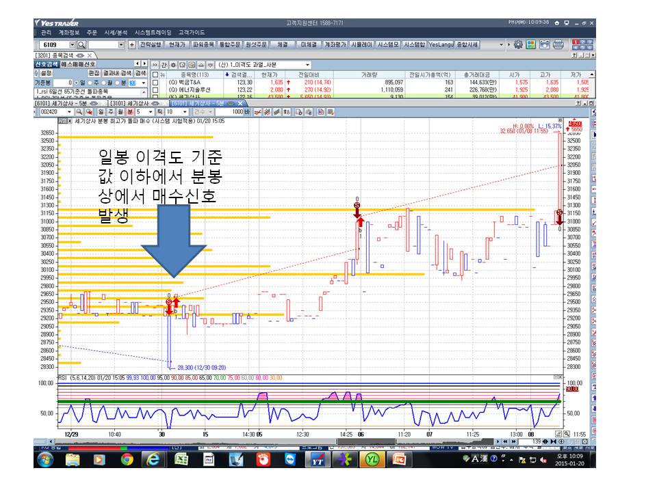Click stock search magnifier beside 002420

click(x=79, y=111)
